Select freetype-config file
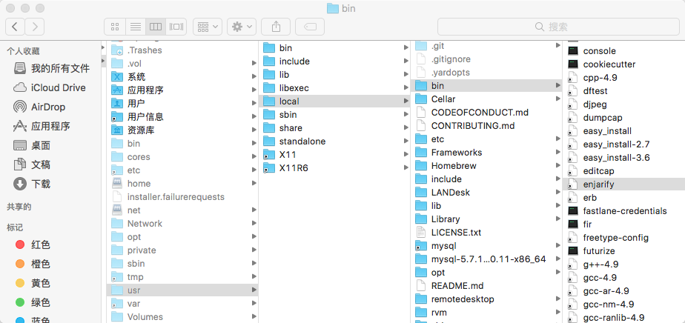The image size is (685, 323). point(624,238)
